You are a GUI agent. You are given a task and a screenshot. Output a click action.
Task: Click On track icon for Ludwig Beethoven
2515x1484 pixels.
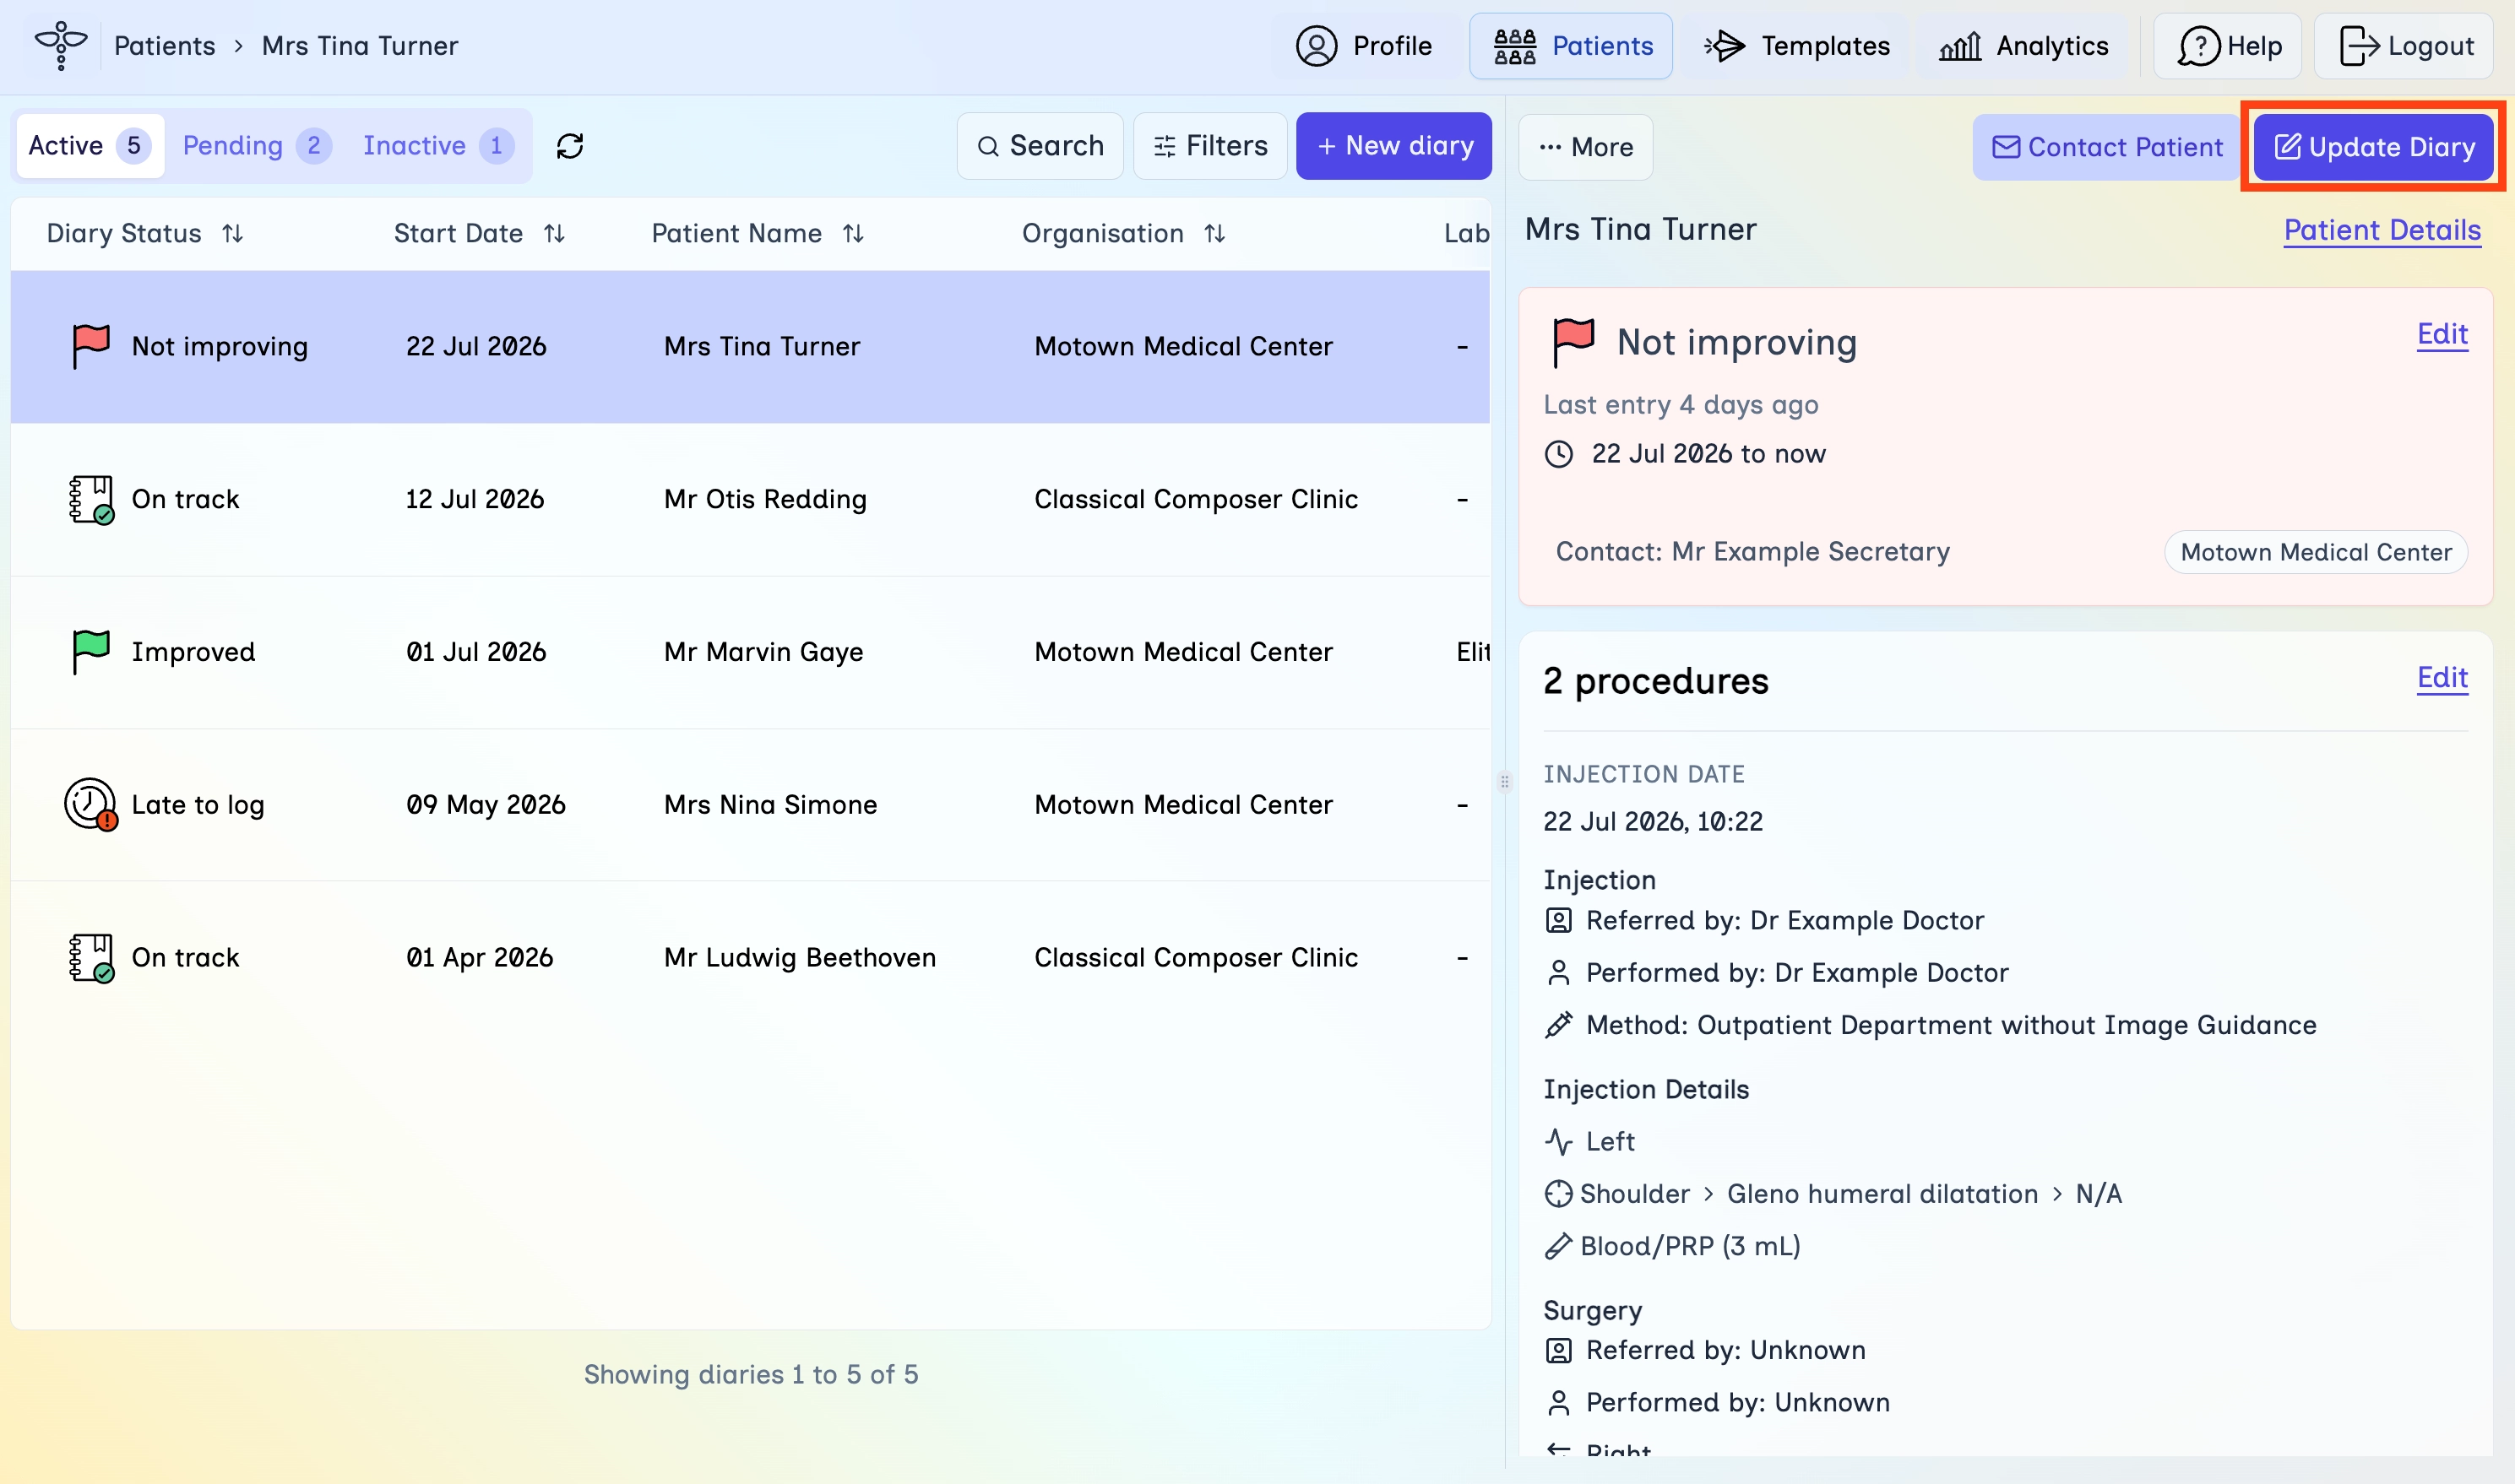coord(91,958)
